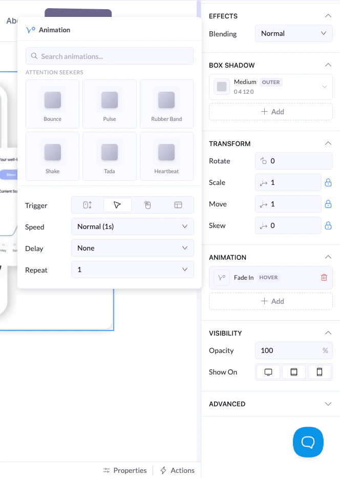The image size is (340, 478).
Task: Set trigger to scroll icon
Action: tap(88, 205)
